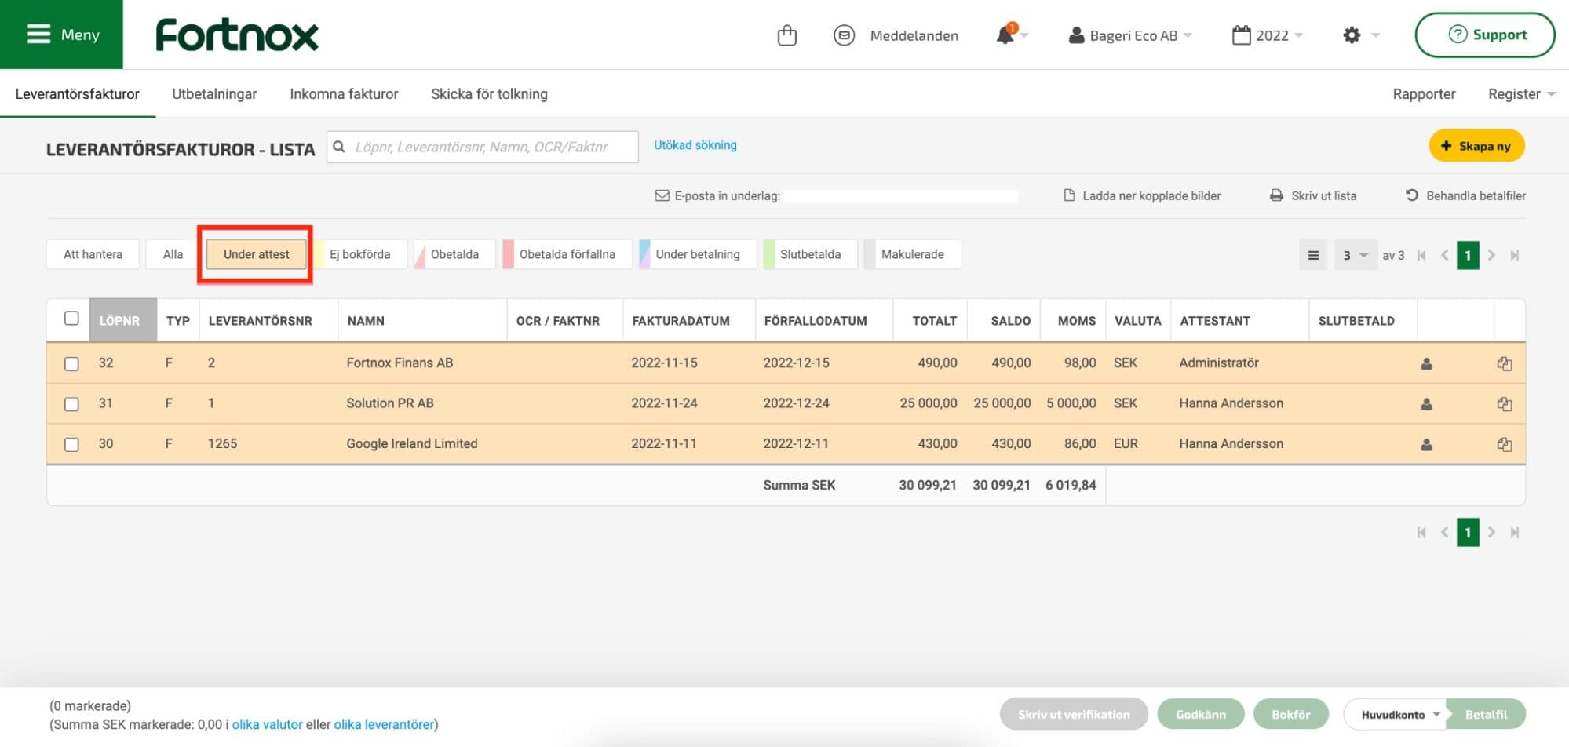
Task: Filter by Obetalda förfallna invoices
Action: [567, 254]
